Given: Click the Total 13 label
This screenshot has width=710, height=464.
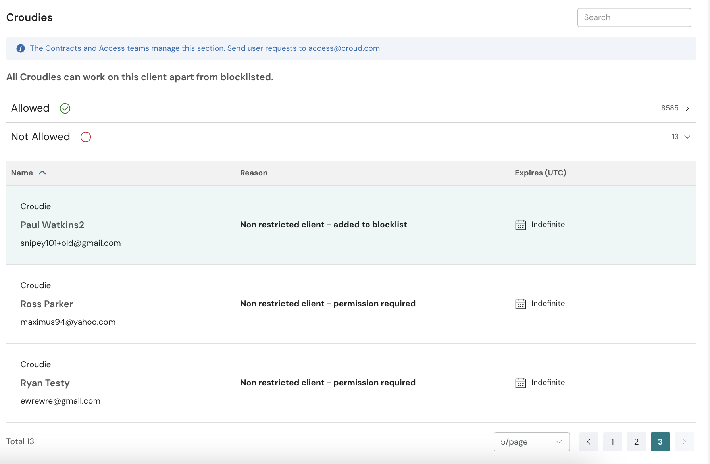Looking at the screenshot, I should tap(20, 441).
